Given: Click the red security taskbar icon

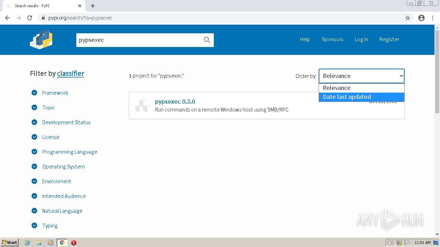Looking at the screenshot, I should pos(74,243).
